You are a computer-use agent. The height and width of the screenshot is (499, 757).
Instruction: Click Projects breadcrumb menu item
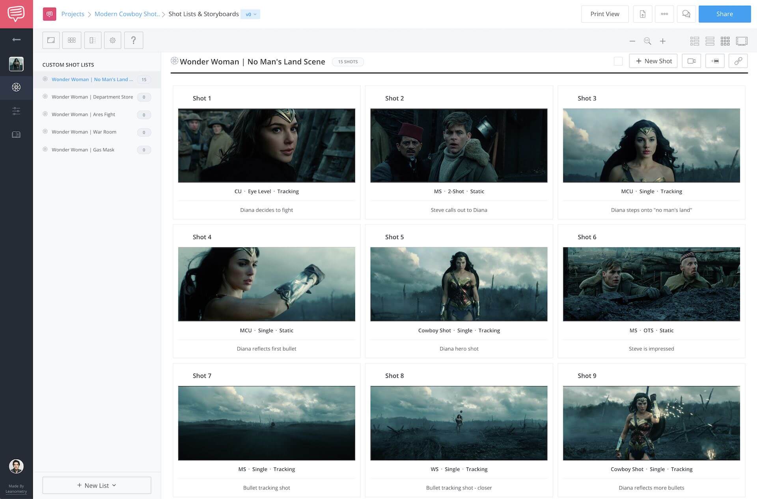pos(73,14)
